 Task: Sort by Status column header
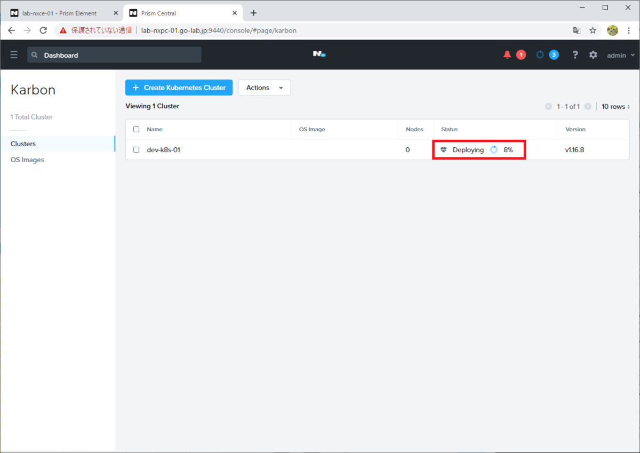(x=449, y=129)
